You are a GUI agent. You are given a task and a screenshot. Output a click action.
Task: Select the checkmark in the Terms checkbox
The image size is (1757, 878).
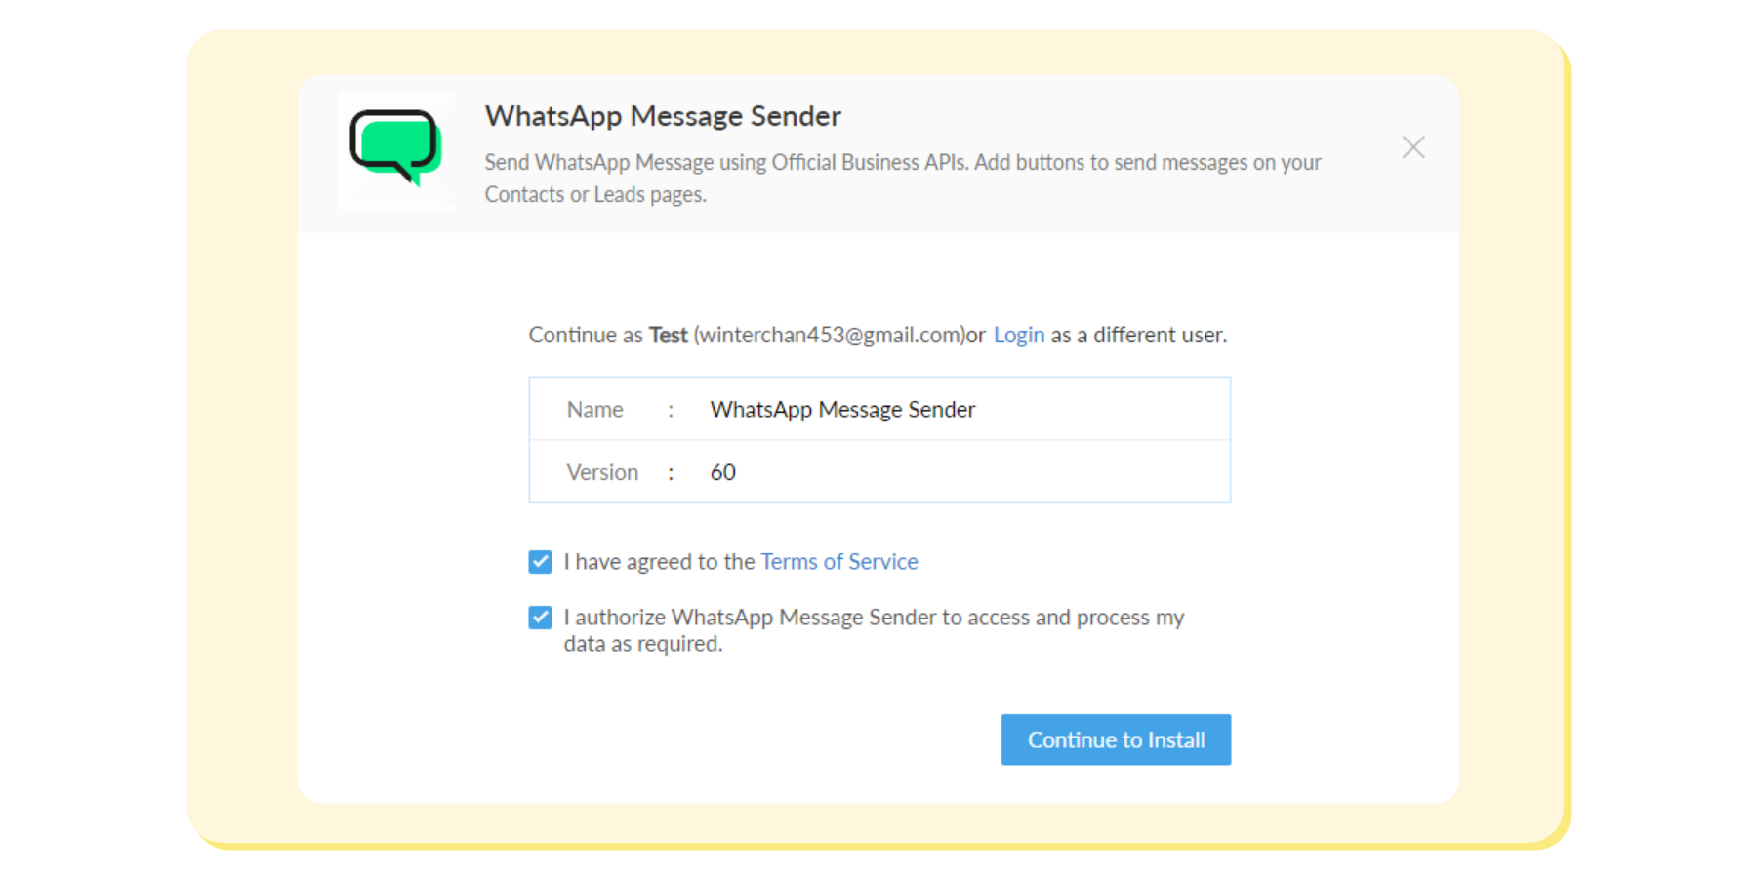click(539, 561)
